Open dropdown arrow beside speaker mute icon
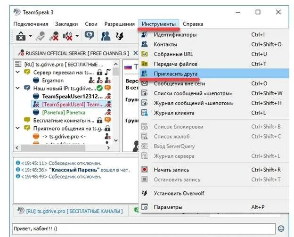The height and width of the screenshot is (237, 294). point(77,36)
